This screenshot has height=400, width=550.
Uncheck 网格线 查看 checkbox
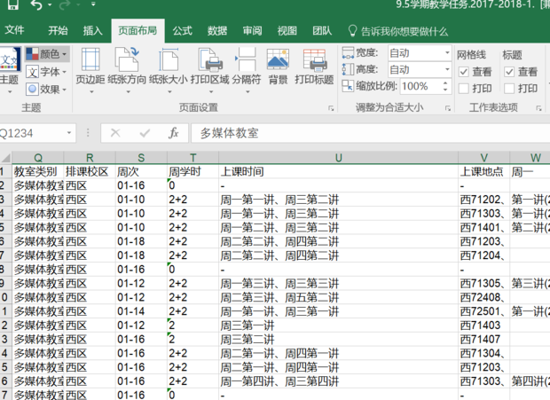464,72
